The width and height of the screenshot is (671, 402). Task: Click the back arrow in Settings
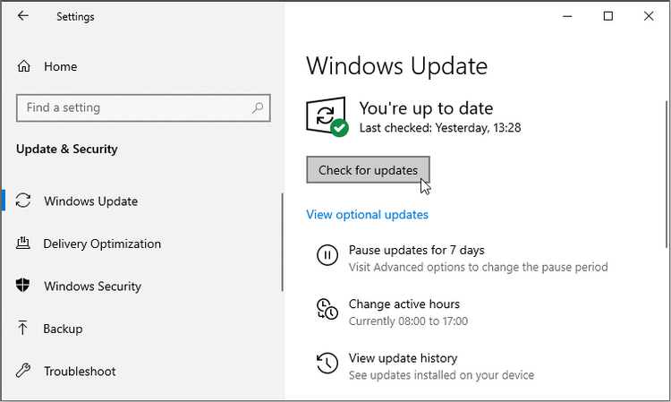click(x=23, y=16)
